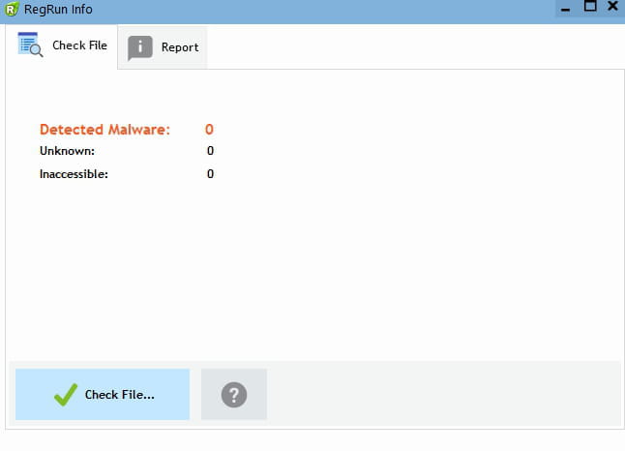This screenshot has height=451, width=625.
Task: Open help with the question mark button
Action: coord(234,394)
